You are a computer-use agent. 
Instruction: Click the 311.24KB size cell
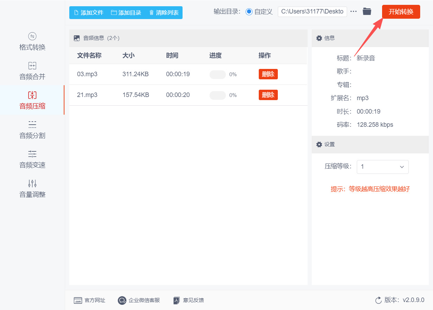[x=135, y=74]
